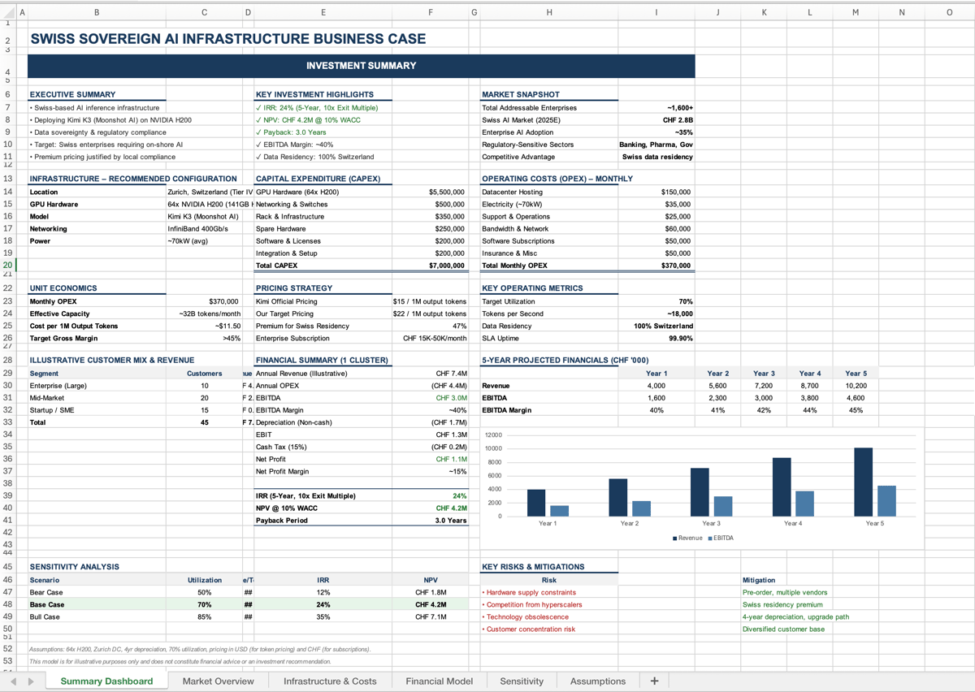Click the 'EBITDA' legend entry in the chart
This screenshot has height=692, width=975.
tap(721, 538)
